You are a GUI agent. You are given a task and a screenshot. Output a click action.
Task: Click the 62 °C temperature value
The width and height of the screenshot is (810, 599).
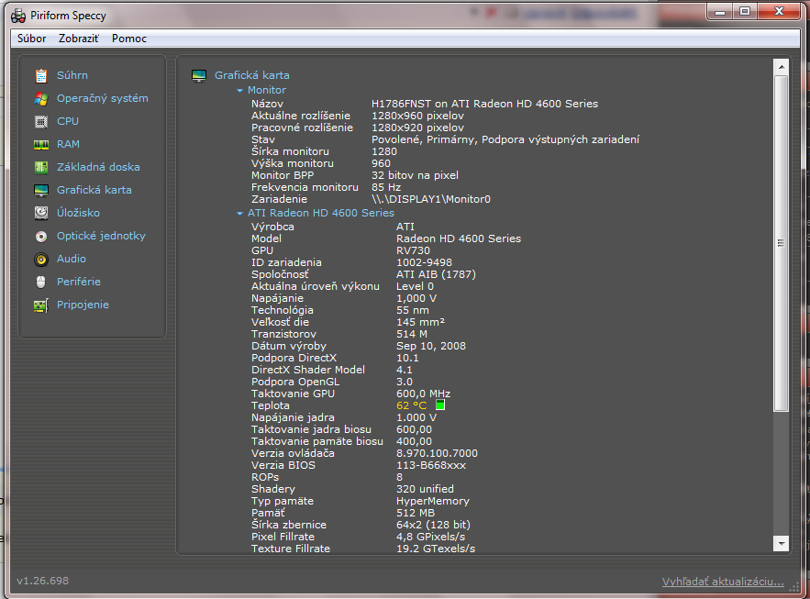[x=412, y=405]
